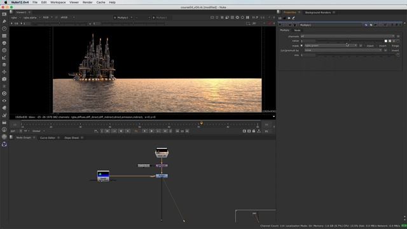Screen dimensions: 407x229
Task: Click the value input field
Action: (x=308, y=41)
